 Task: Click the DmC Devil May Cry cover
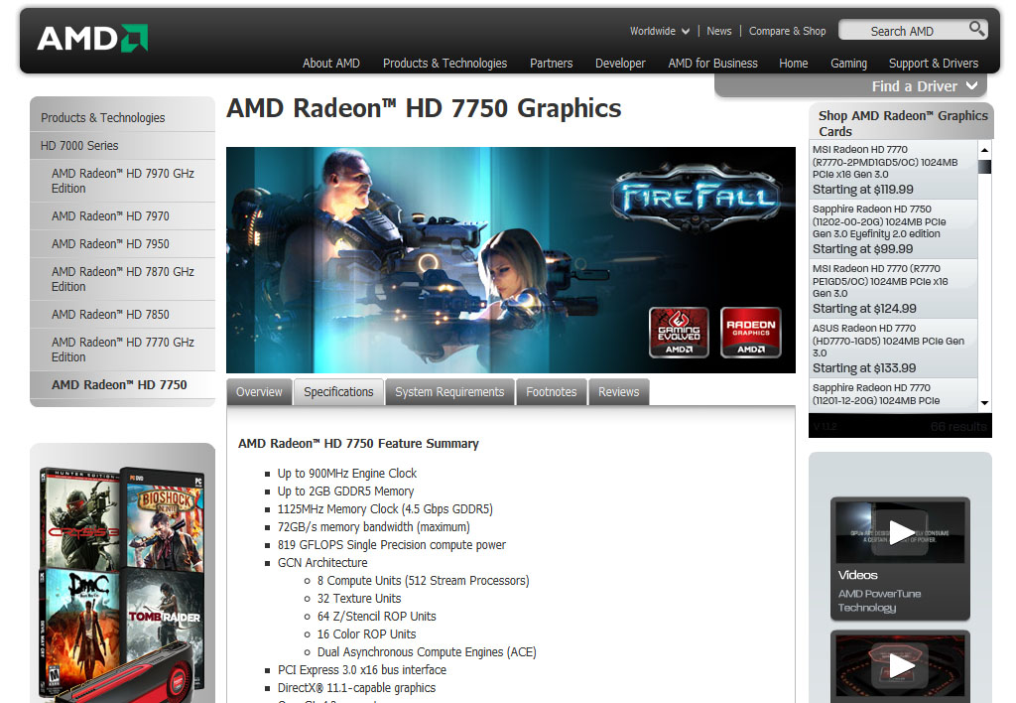click(x=79, y=633)
